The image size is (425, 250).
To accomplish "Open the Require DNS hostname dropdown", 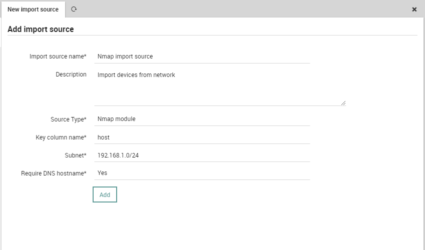I will pyautogui.click(x=202, y=173).
